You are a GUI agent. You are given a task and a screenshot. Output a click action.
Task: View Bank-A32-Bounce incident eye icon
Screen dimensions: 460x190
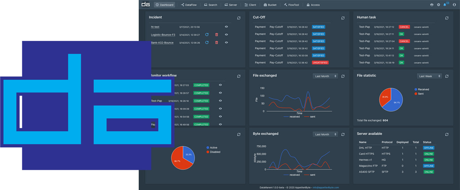click(226, 43)
